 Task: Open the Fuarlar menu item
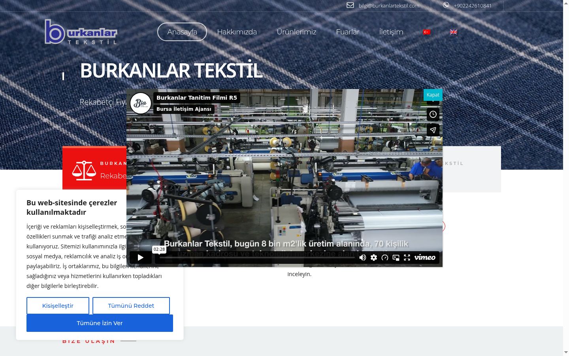[348, 32]
